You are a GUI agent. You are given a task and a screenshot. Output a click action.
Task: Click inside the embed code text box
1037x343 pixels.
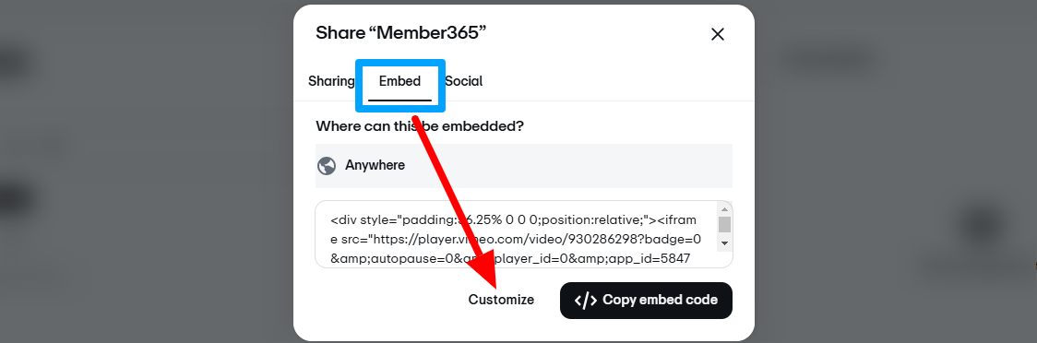point(516,234)
